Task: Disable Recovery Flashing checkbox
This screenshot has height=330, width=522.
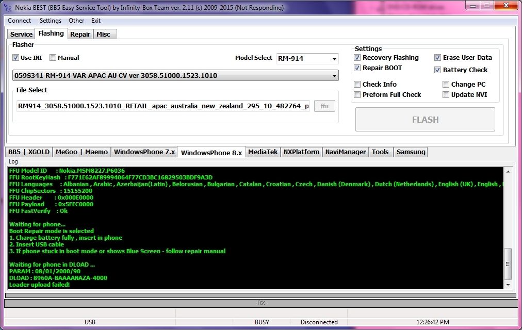Action: [x=357, y=58]
